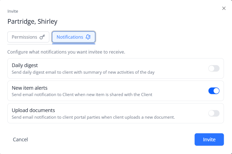This screenshot has height=154, width=232.
Task: Click the 'new item is shared' description text
Action: tap(82, 95)
